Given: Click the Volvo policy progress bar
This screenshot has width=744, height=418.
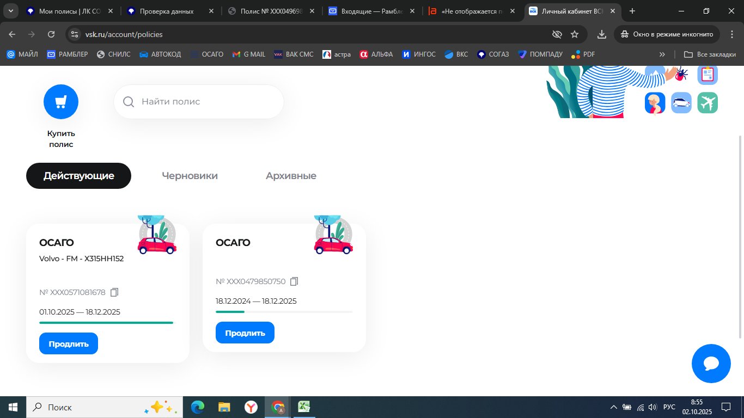Looking at the screenshot, I should point(106,323).
